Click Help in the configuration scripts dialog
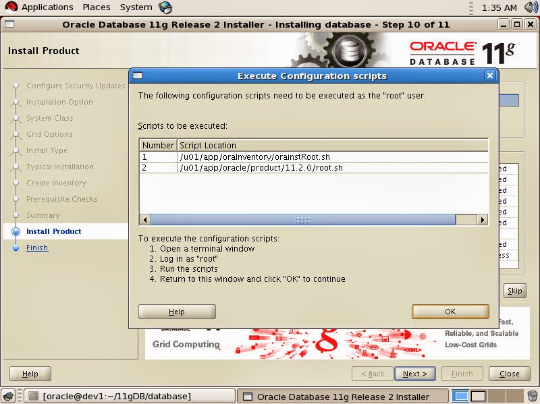The height and width of the screenshot is (404, 540). [177, 312]
